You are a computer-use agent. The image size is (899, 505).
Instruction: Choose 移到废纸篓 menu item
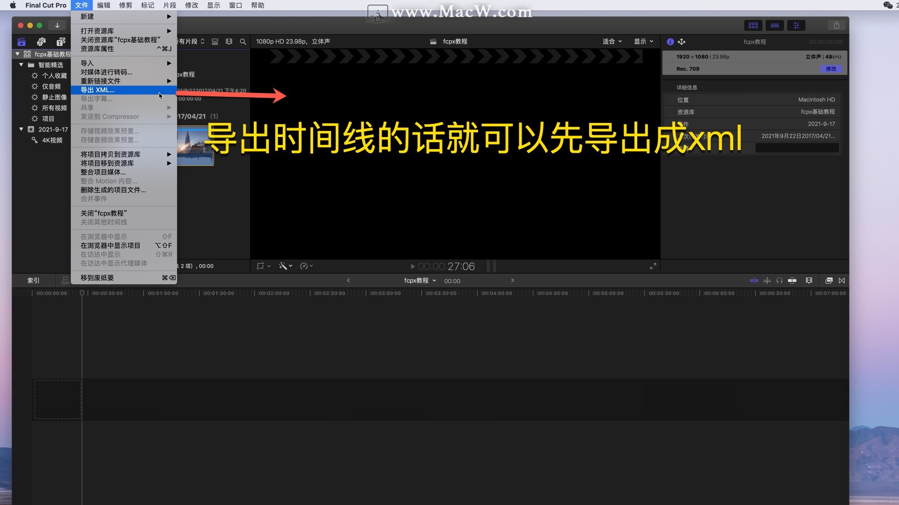pos(124,278)
